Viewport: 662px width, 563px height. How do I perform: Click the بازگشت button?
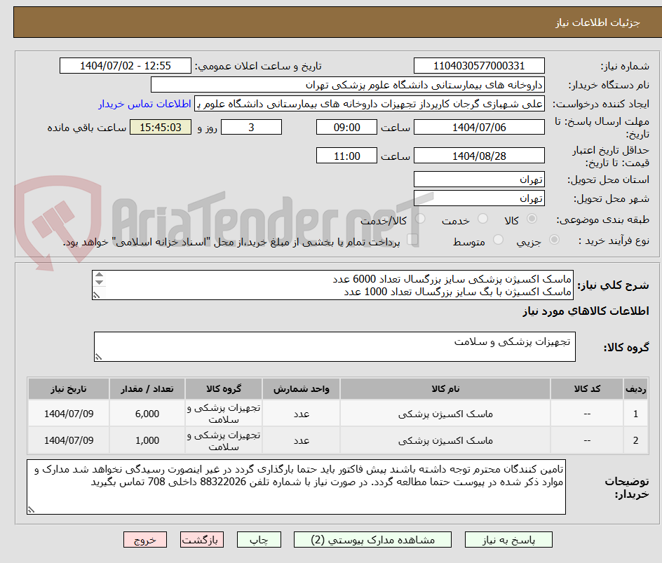pyautogui.click(x=201, y=539)
